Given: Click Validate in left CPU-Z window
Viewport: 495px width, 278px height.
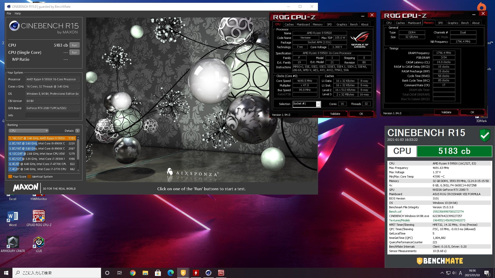Looking at the screenshot, I should point(335,114).
